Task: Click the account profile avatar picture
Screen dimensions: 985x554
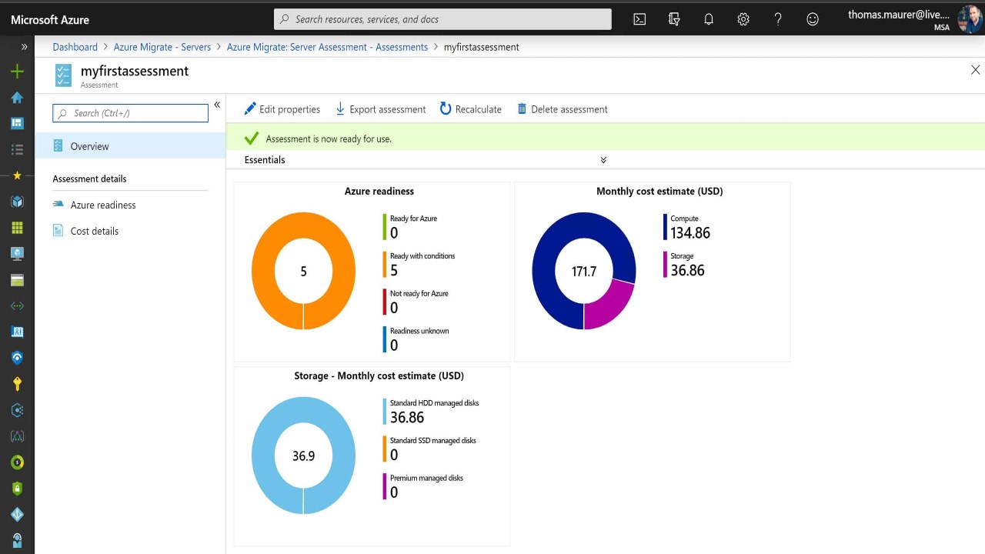Action: [970, 19]
